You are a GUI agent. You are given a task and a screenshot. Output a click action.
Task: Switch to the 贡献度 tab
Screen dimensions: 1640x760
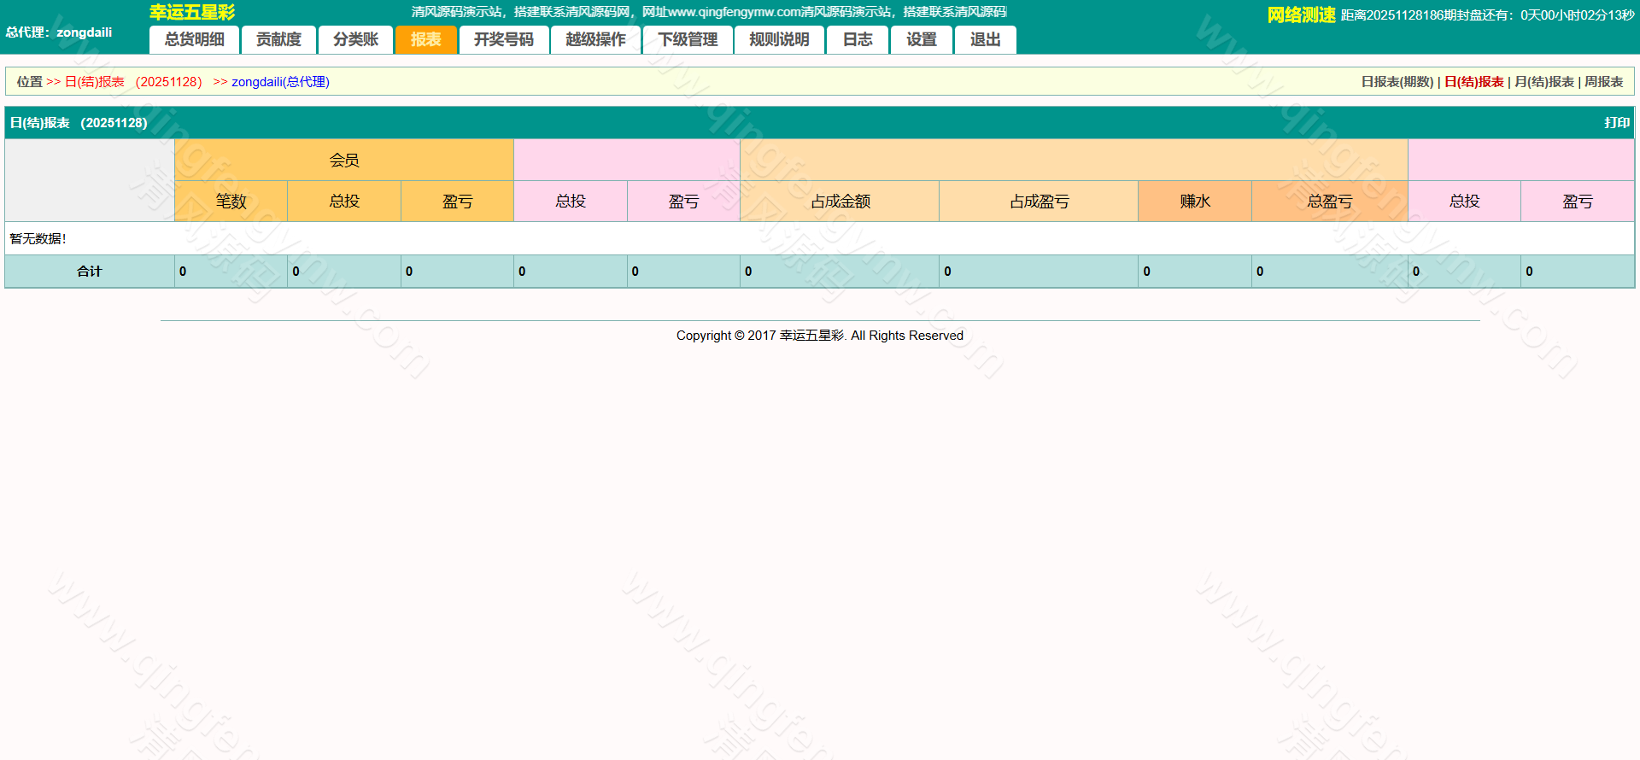pyautogui.click(x=278, y=39)
